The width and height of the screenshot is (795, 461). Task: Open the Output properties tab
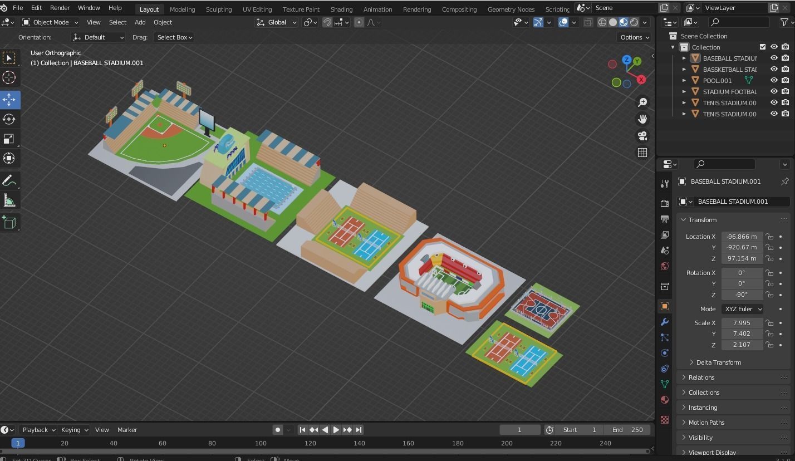(665, 219)
